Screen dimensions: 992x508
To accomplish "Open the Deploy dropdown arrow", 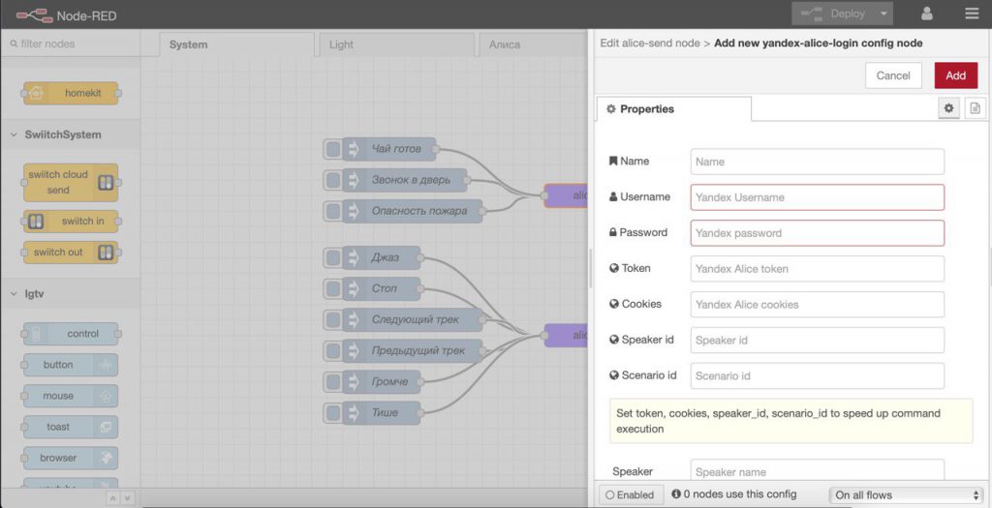I will click(x=883, y=14).
